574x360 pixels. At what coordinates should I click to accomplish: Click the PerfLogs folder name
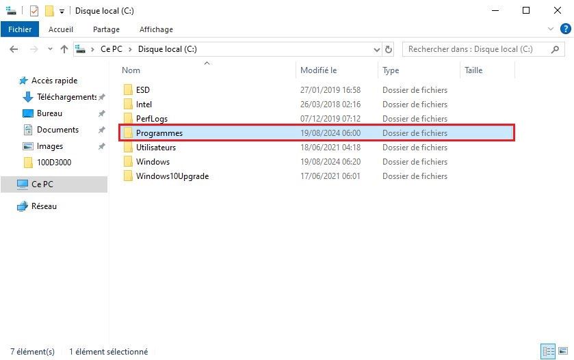pos(152,119)
